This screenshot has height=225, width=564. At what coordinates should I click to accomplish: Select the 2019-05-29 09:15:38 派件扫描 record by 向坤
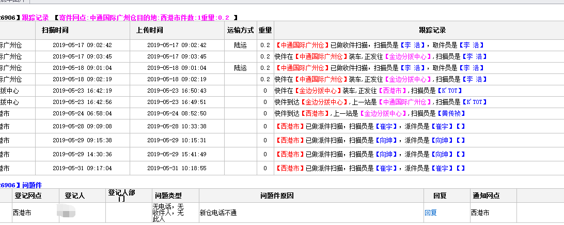(370, 140)
